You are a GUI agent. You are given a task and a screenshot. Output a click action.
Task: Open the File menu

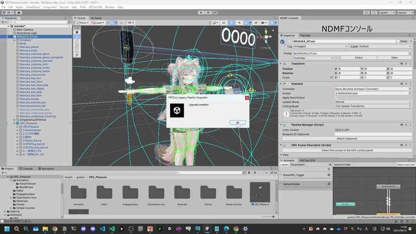(x=3, y=7)
